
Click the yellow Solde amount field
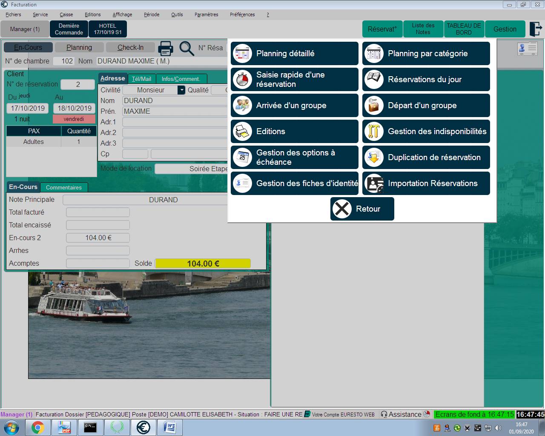click(x=203, y=264)
